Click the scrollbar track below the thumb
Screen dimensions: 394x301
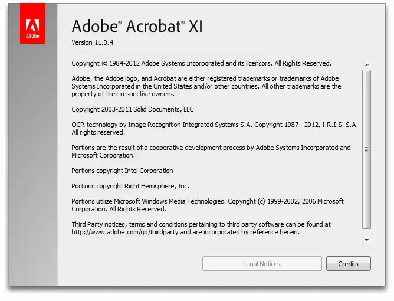[x=367, y=233]
